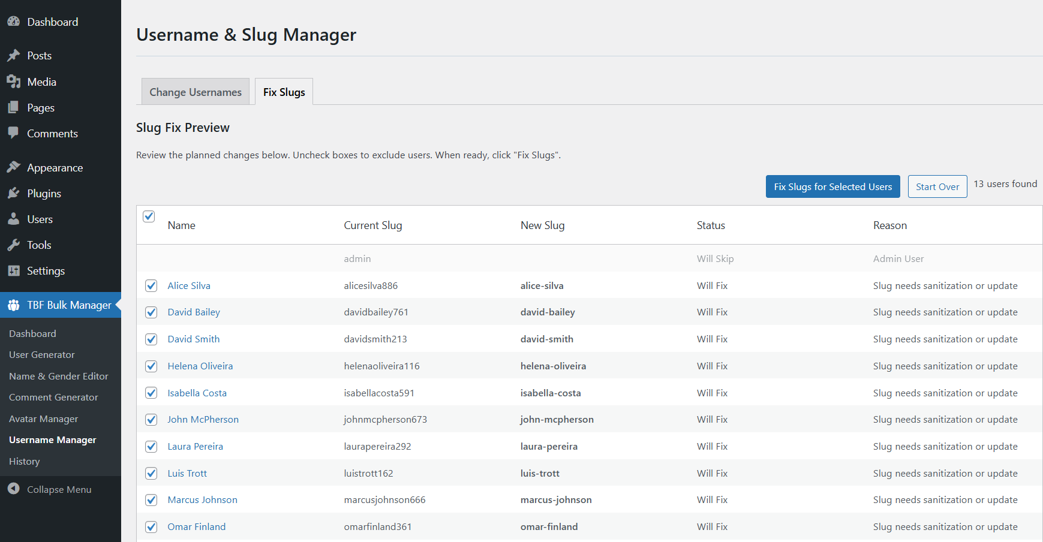Click the Start Over button

click(x=937, y=186)
